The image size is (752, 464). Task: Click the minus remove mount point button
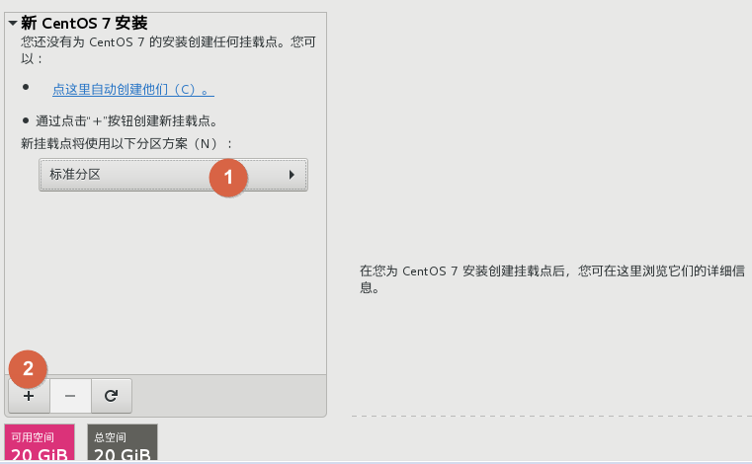tap(70, 396)
